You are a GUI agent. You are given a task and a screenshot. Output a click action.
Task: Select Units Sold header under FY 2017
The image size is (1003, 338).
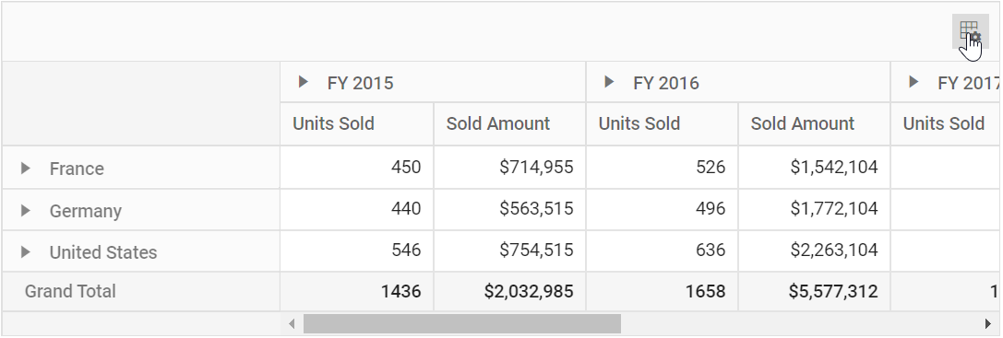click(x=945, y=124)
